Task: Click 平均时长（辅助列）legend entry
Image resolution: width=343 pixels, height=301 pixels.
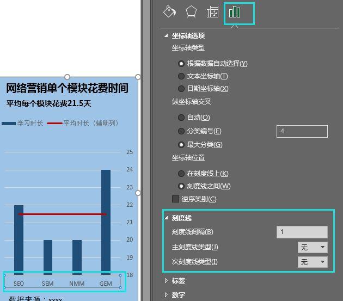Action: pyautogui.click(x=82, y=123)
